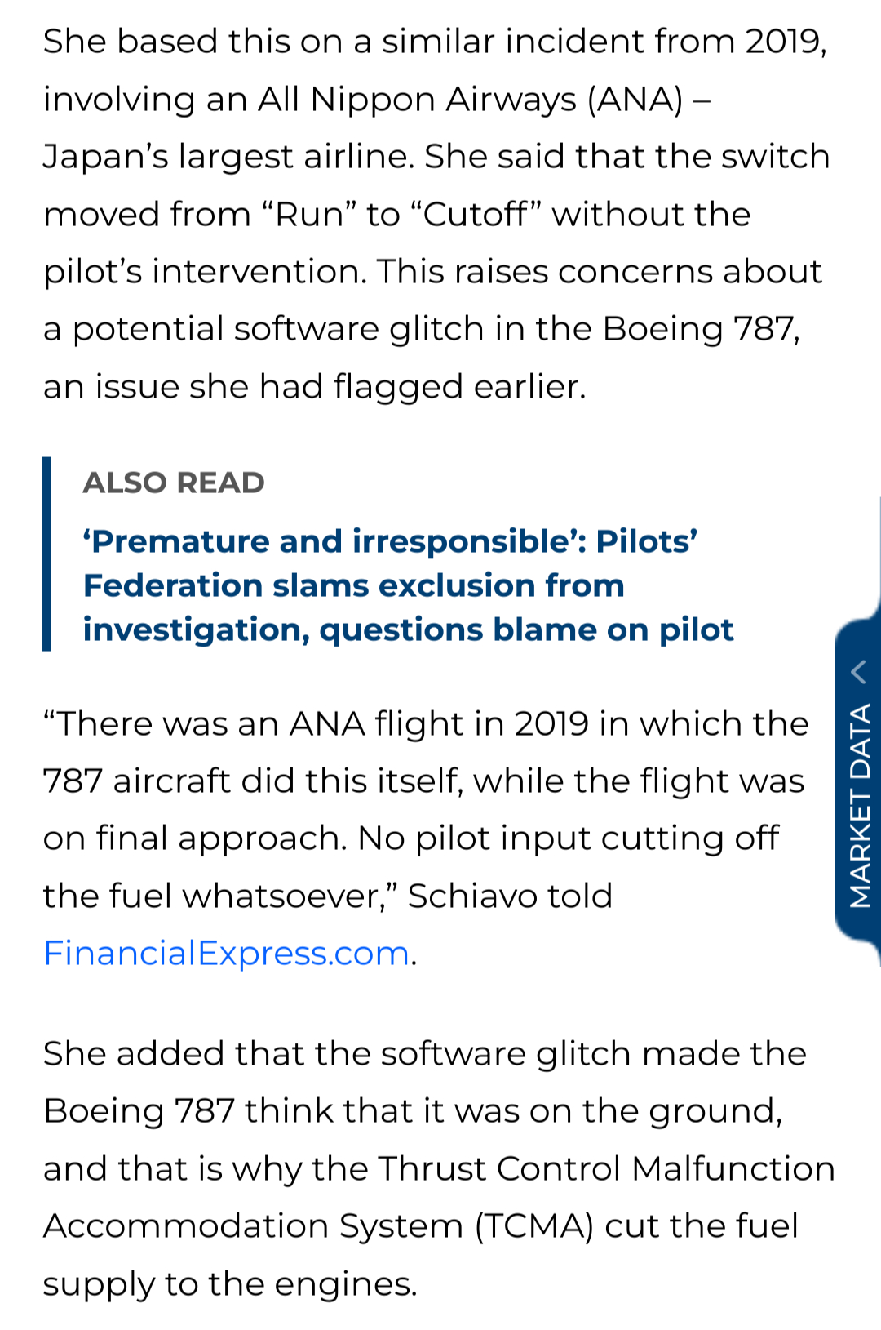Click 'an issue she had flagged earlier' text
Screen dimensions: 881x1330
click(314, 386)
